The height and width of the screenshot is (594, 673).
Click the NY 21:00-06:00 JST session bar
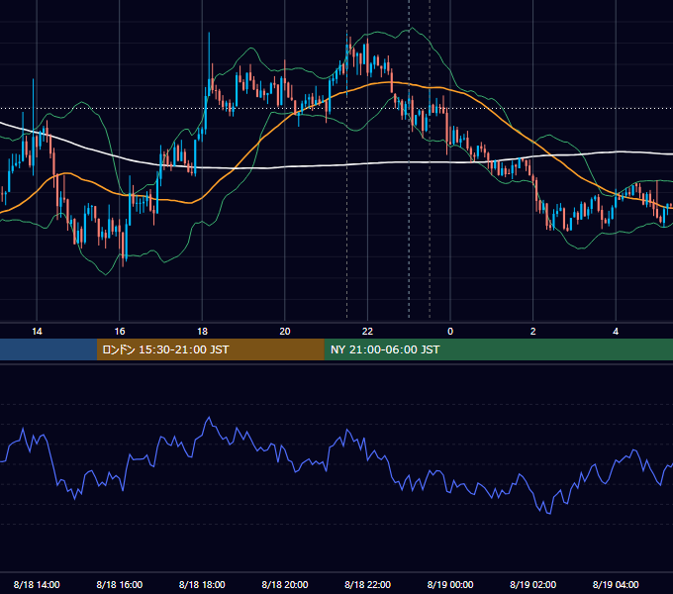pos(498,349)
